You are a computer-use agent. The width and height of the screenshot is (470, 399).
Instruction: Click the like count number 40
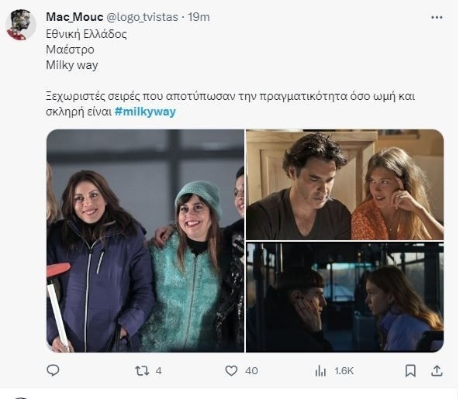251,371
